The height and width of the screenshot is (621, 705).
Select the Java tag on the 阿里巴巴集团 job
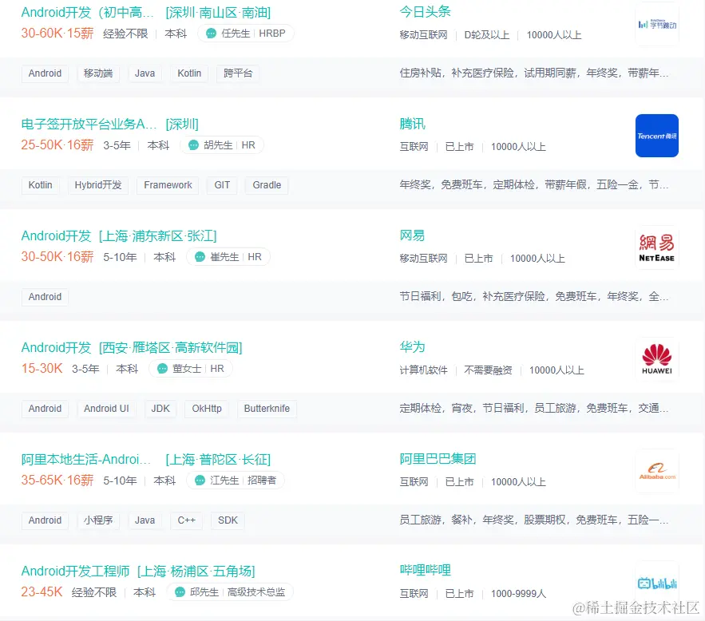coord(145,520)
